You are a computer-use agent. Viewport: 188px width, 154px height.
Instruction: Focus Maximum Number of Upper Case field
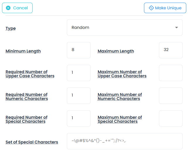point(171,73)
